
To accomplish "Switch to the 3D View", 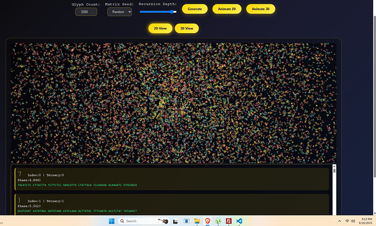I will coord(186,28).
